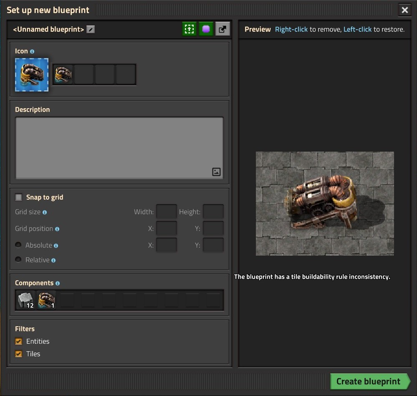Click the green select new contents icon
The image size is (417, 396).
[189, 29]
